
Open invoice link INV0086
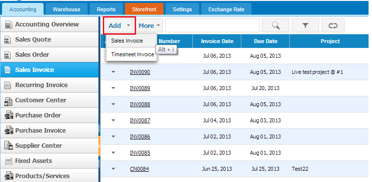coord(140,136)
